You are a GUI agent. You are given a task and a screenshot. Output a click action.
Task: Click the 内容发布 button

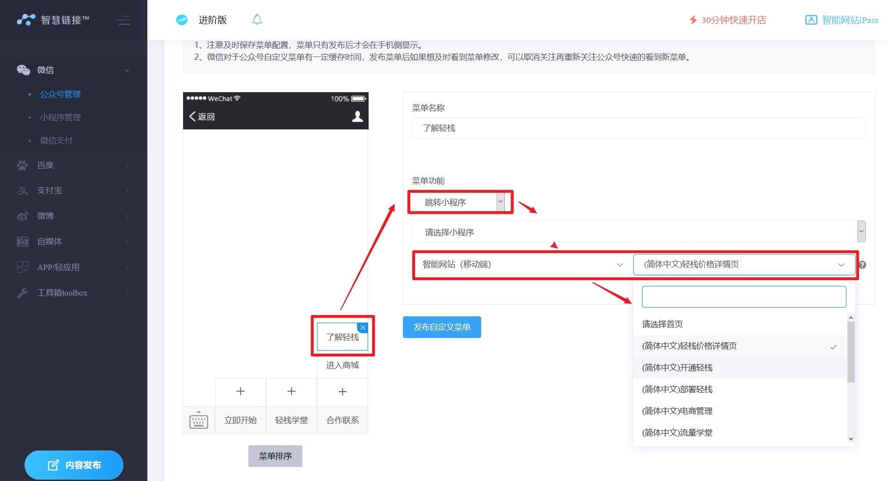[73, 465]
